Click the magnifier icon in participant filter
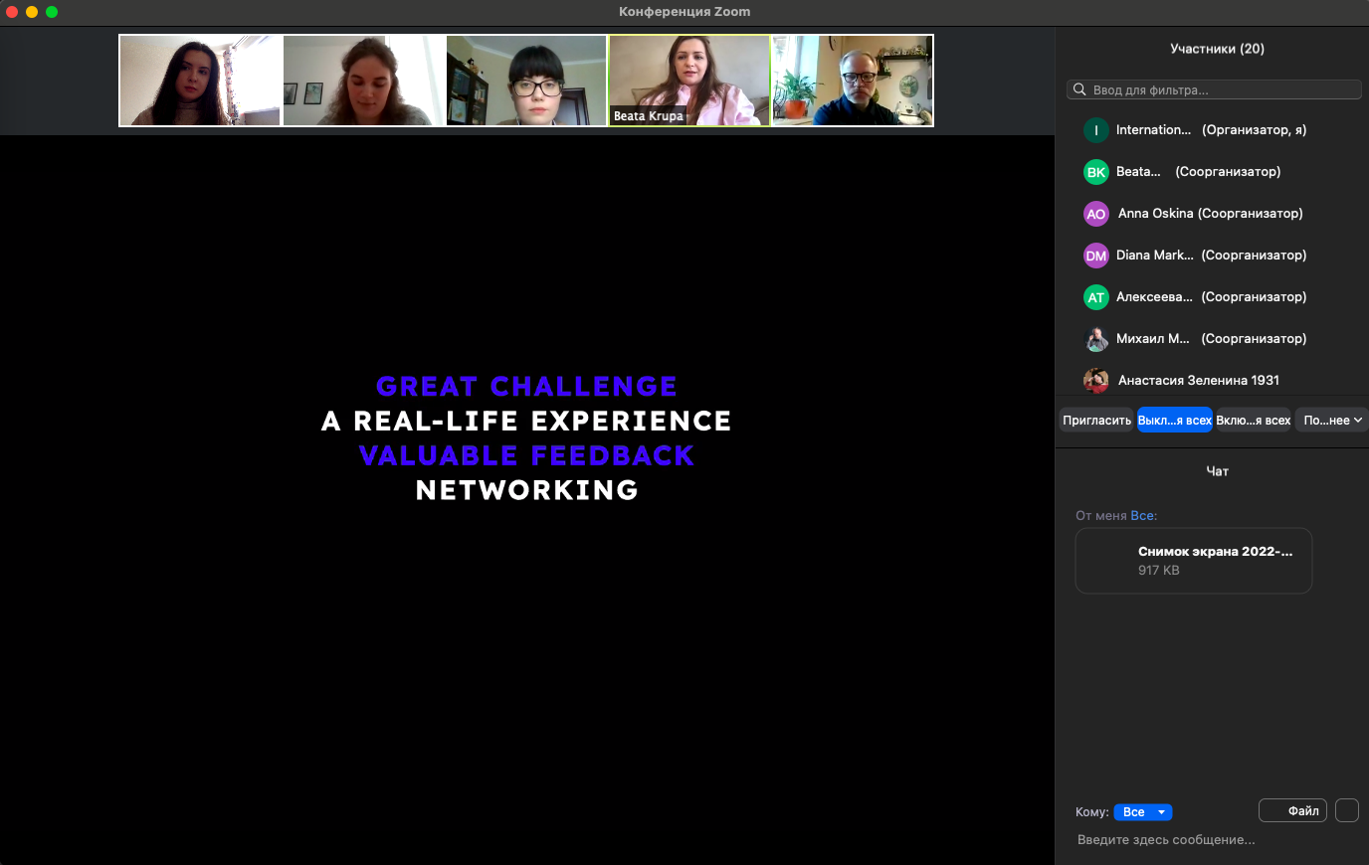Image resolution: width=1369 pixels, height=865 pixels. coord(1079,89)
